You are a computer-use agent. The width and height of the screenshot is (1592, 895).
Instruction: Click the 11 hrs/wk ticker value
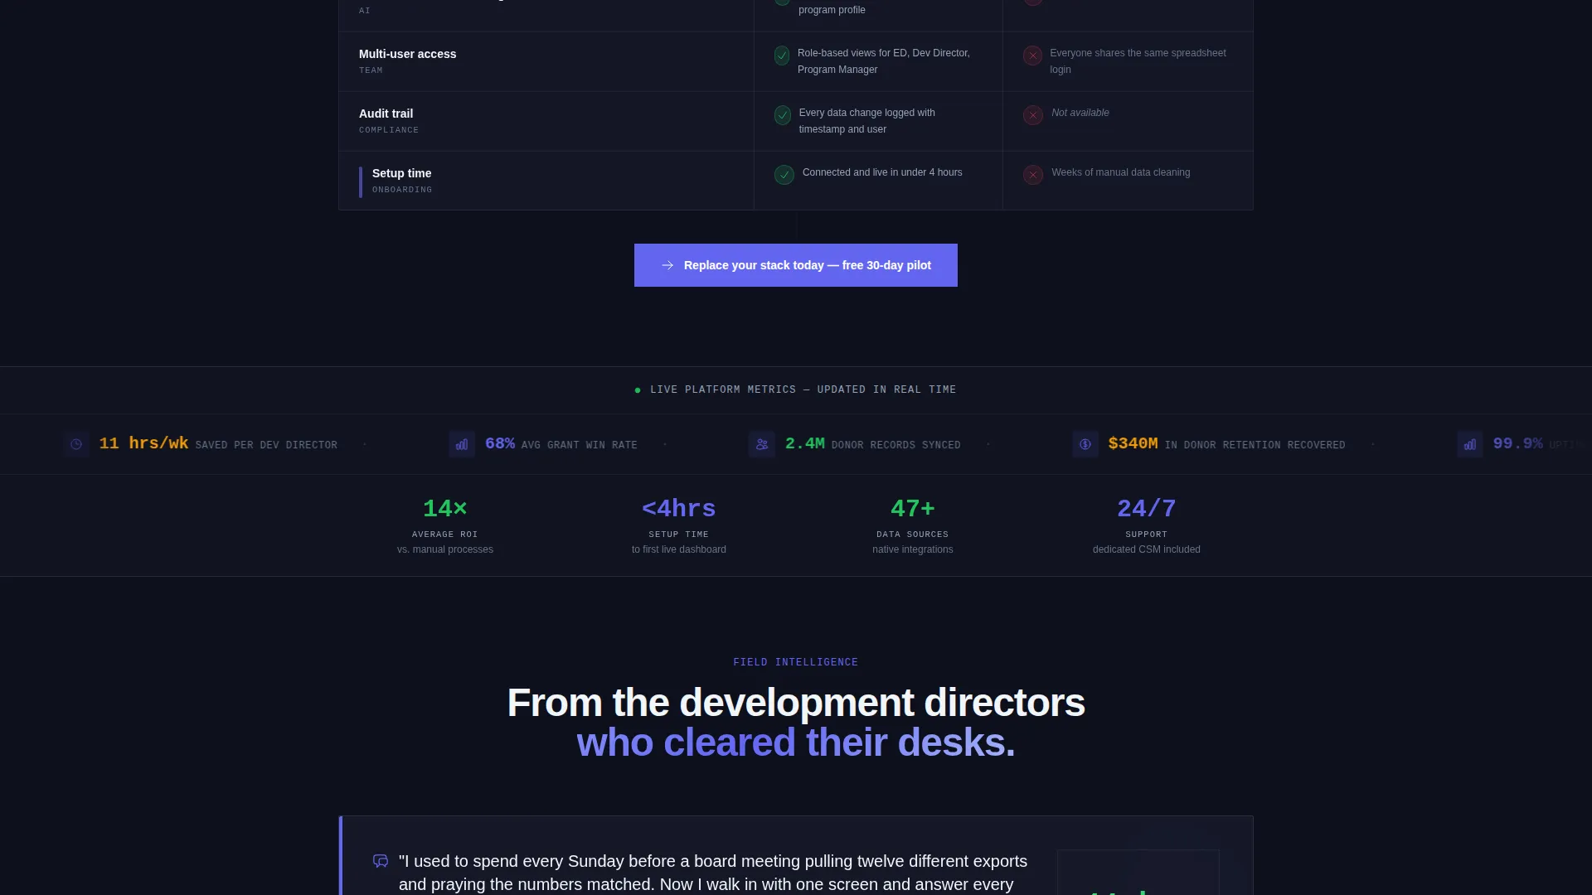143,443
